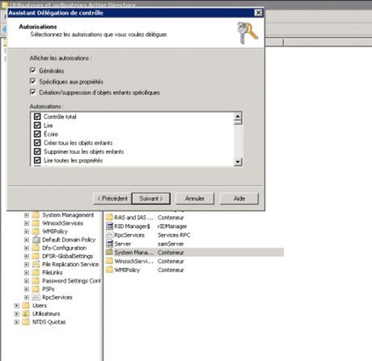
Task: Uncheck the Contrôle total permission
Action: 38,116
